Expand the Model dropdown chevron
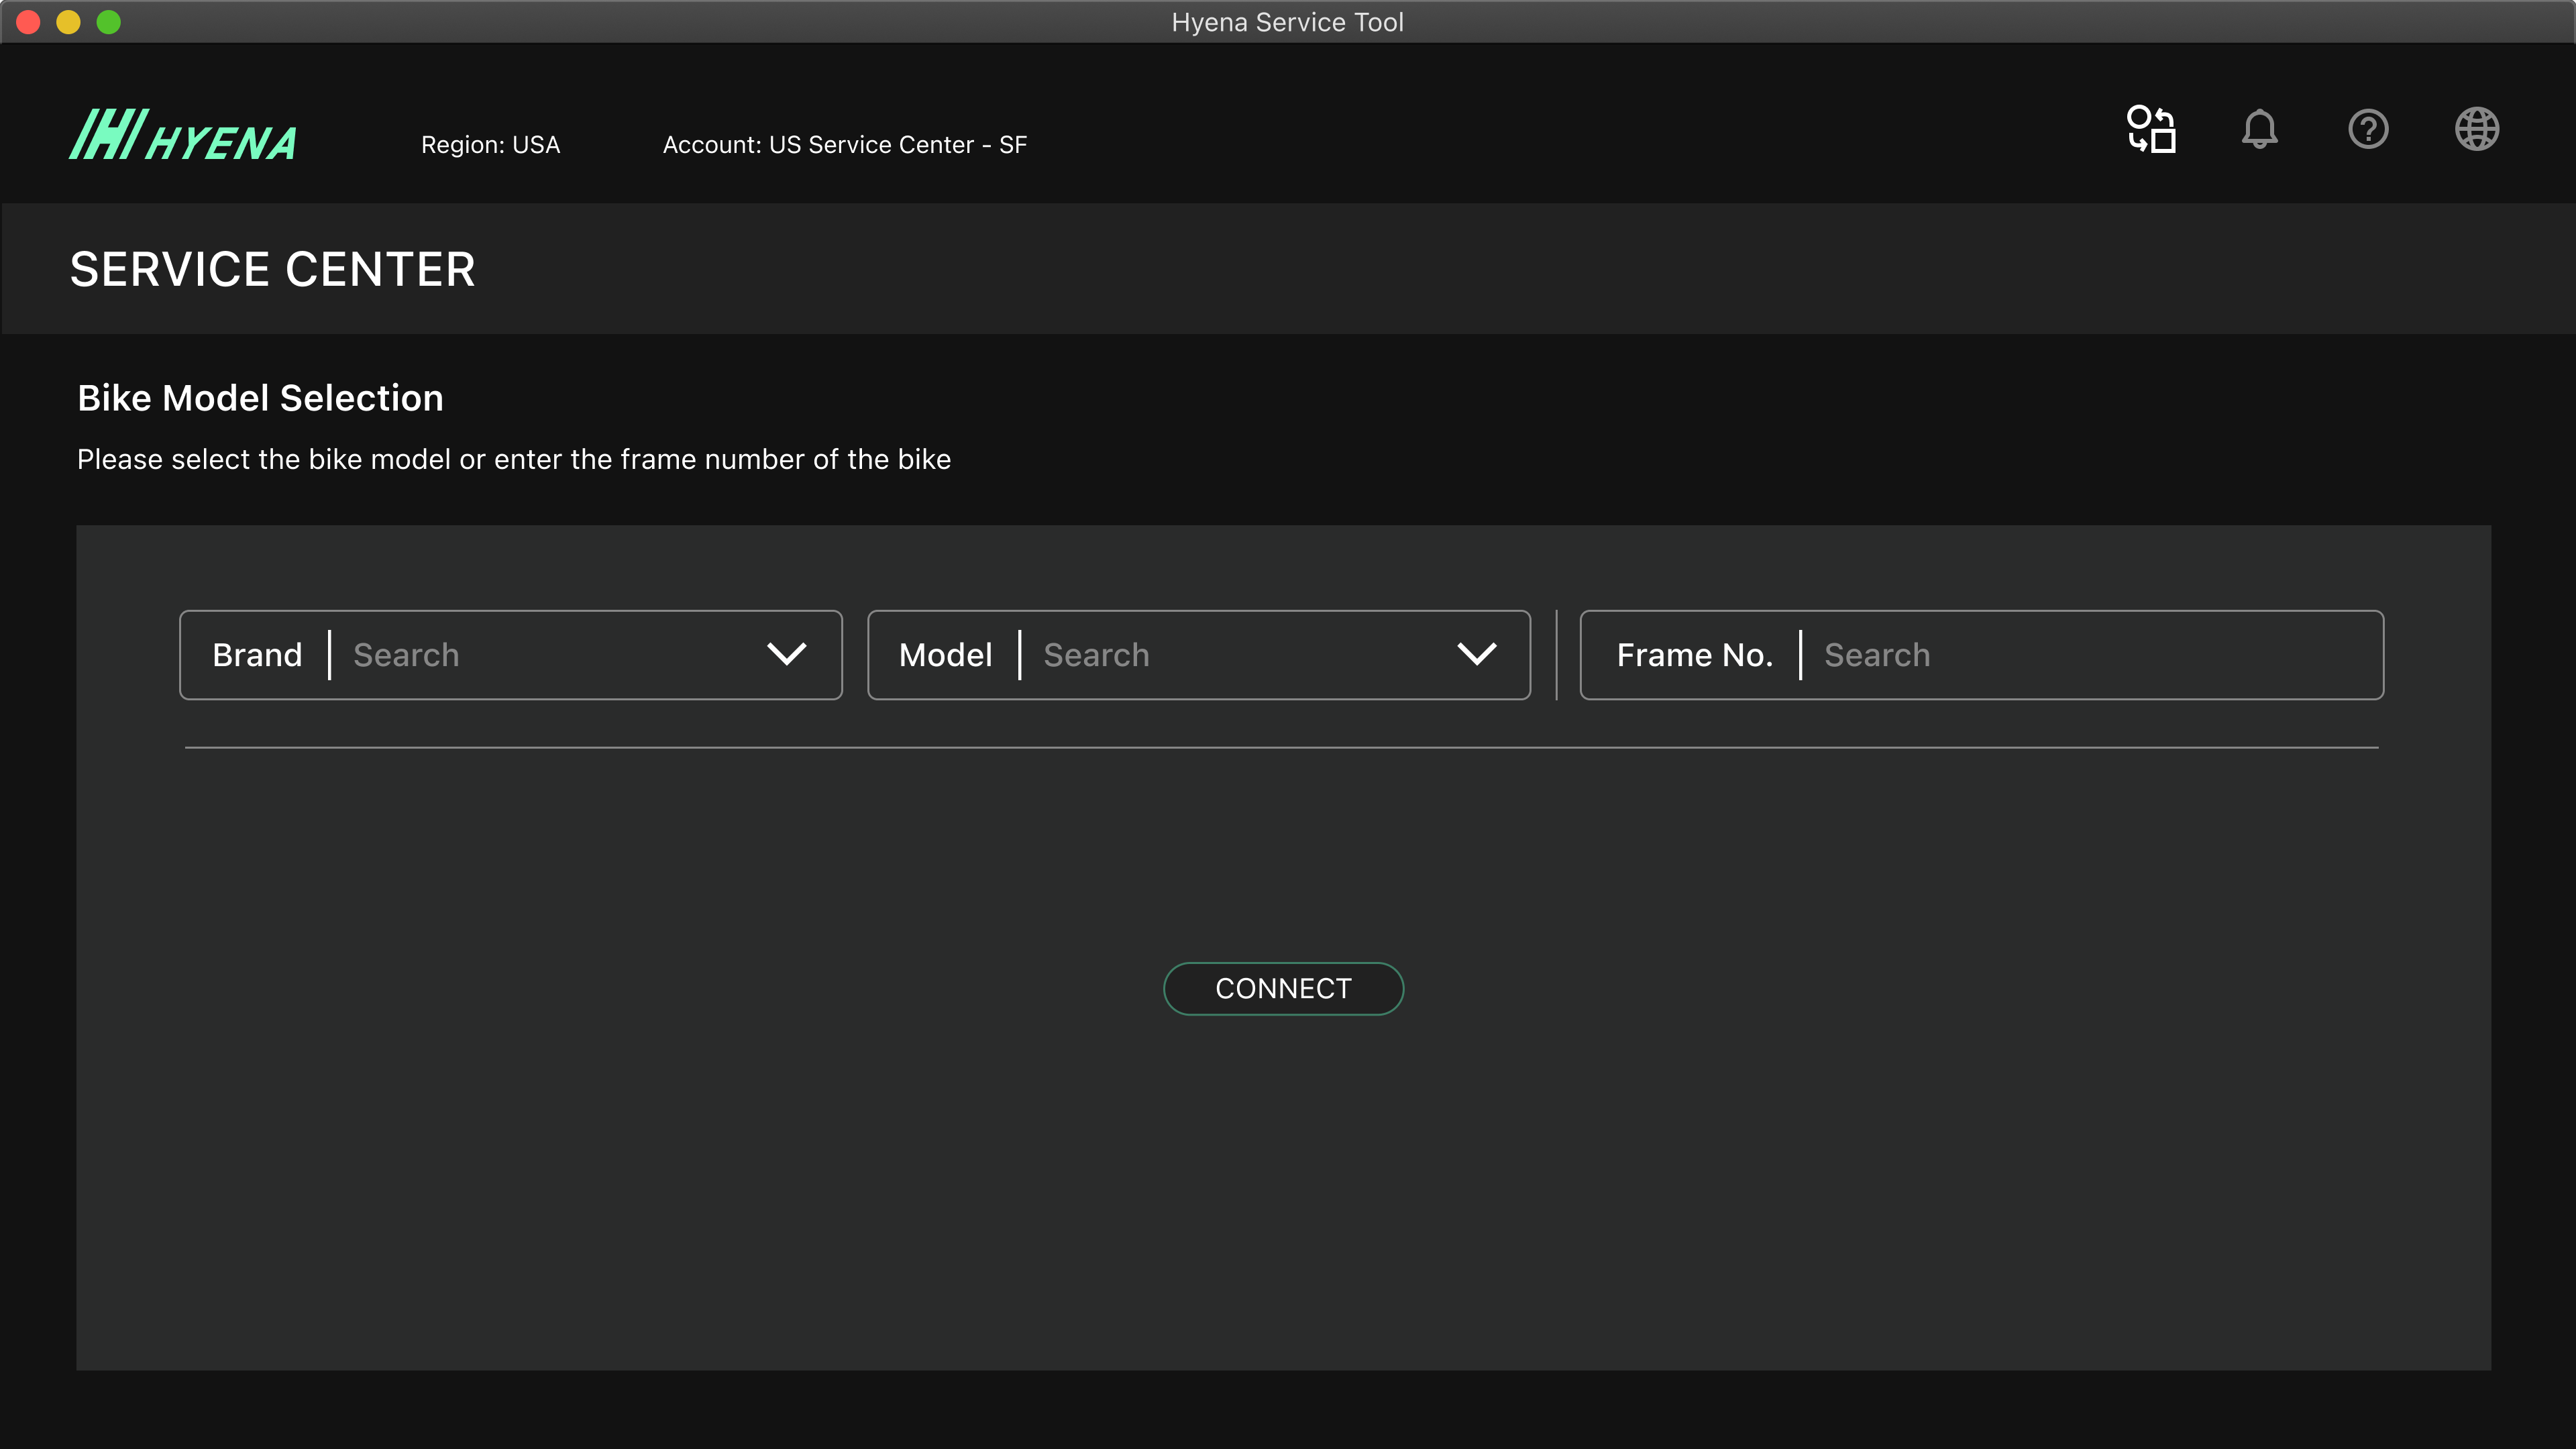 (1476, 655)
